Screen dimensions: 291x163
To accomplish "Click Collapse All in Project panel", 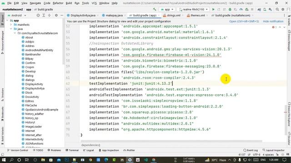I will [x=49, y=15].
